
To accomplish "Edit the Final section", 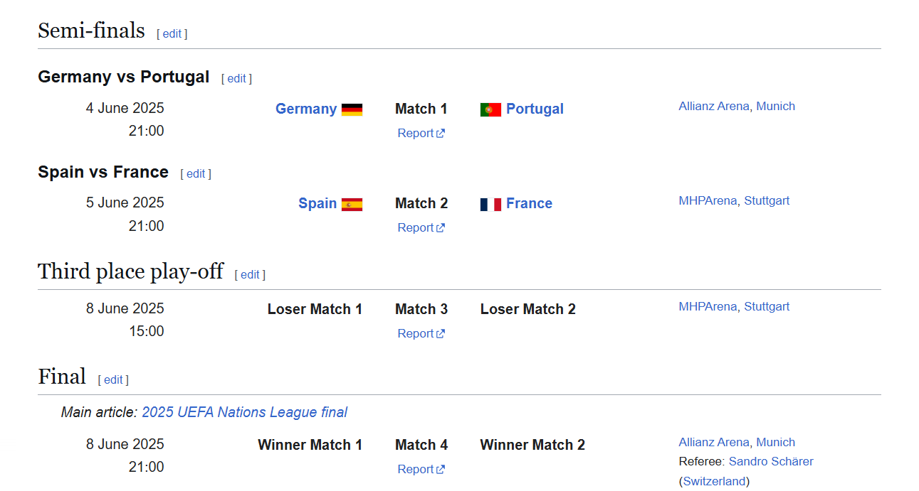I will point(113,379).
